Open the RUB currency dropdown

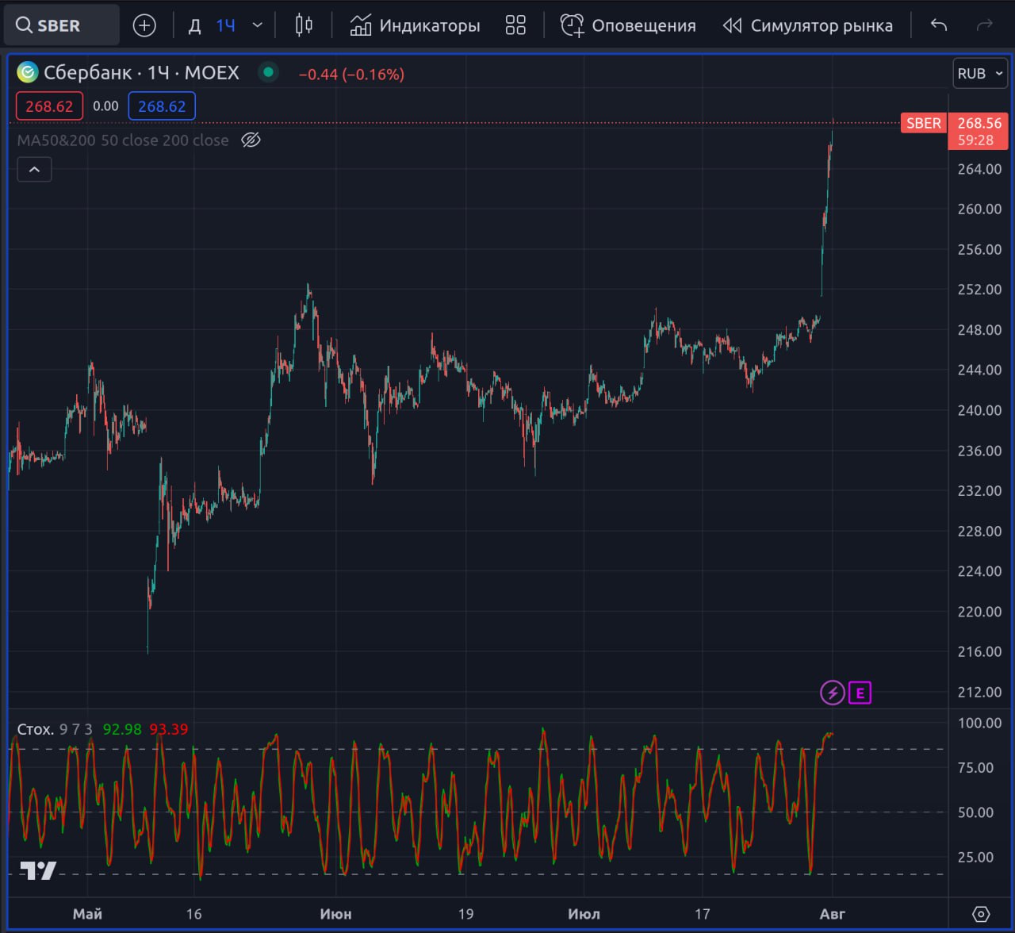pos(980,73)
